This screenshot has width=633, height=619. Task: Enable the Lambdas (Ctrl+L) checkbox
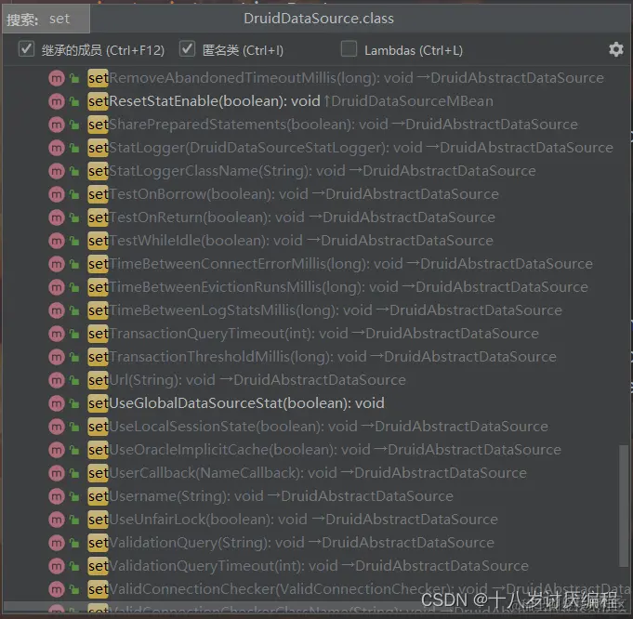[x=349, y=49]
